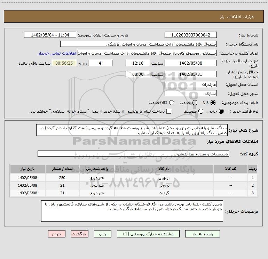Screen dimensions: 268x259
Task: Open مشاهده مدارک پیوستی (1) button
Action: [x=148, y=234]
